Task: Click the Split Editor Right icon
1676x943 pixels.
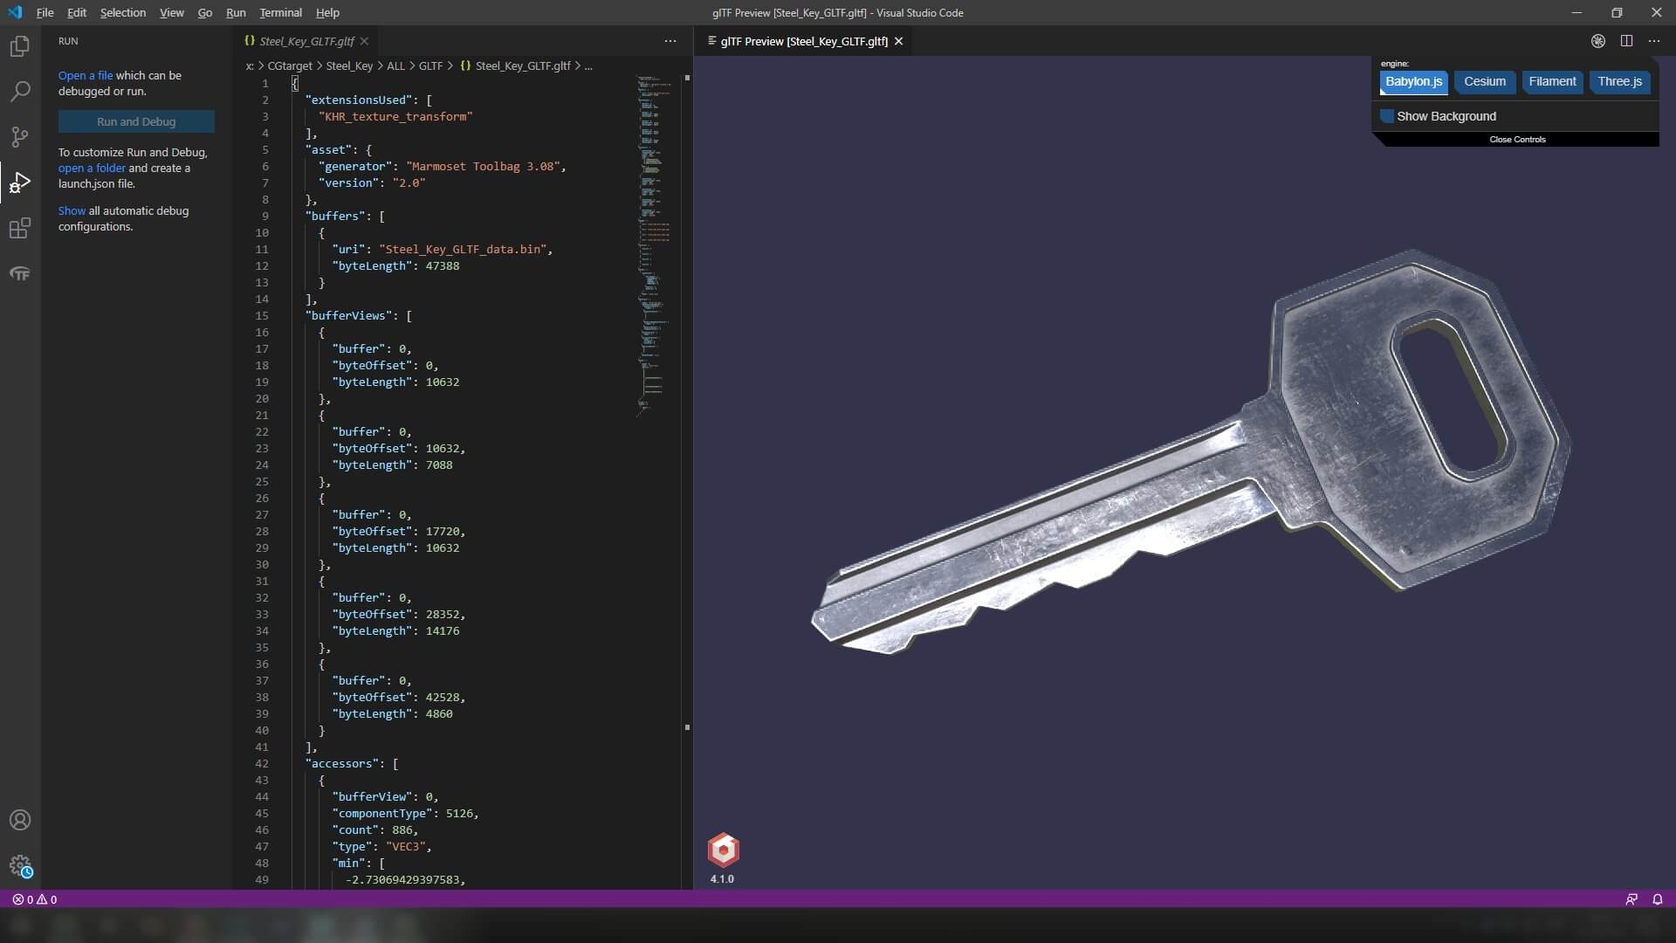Action: (x=1626, y=41)
